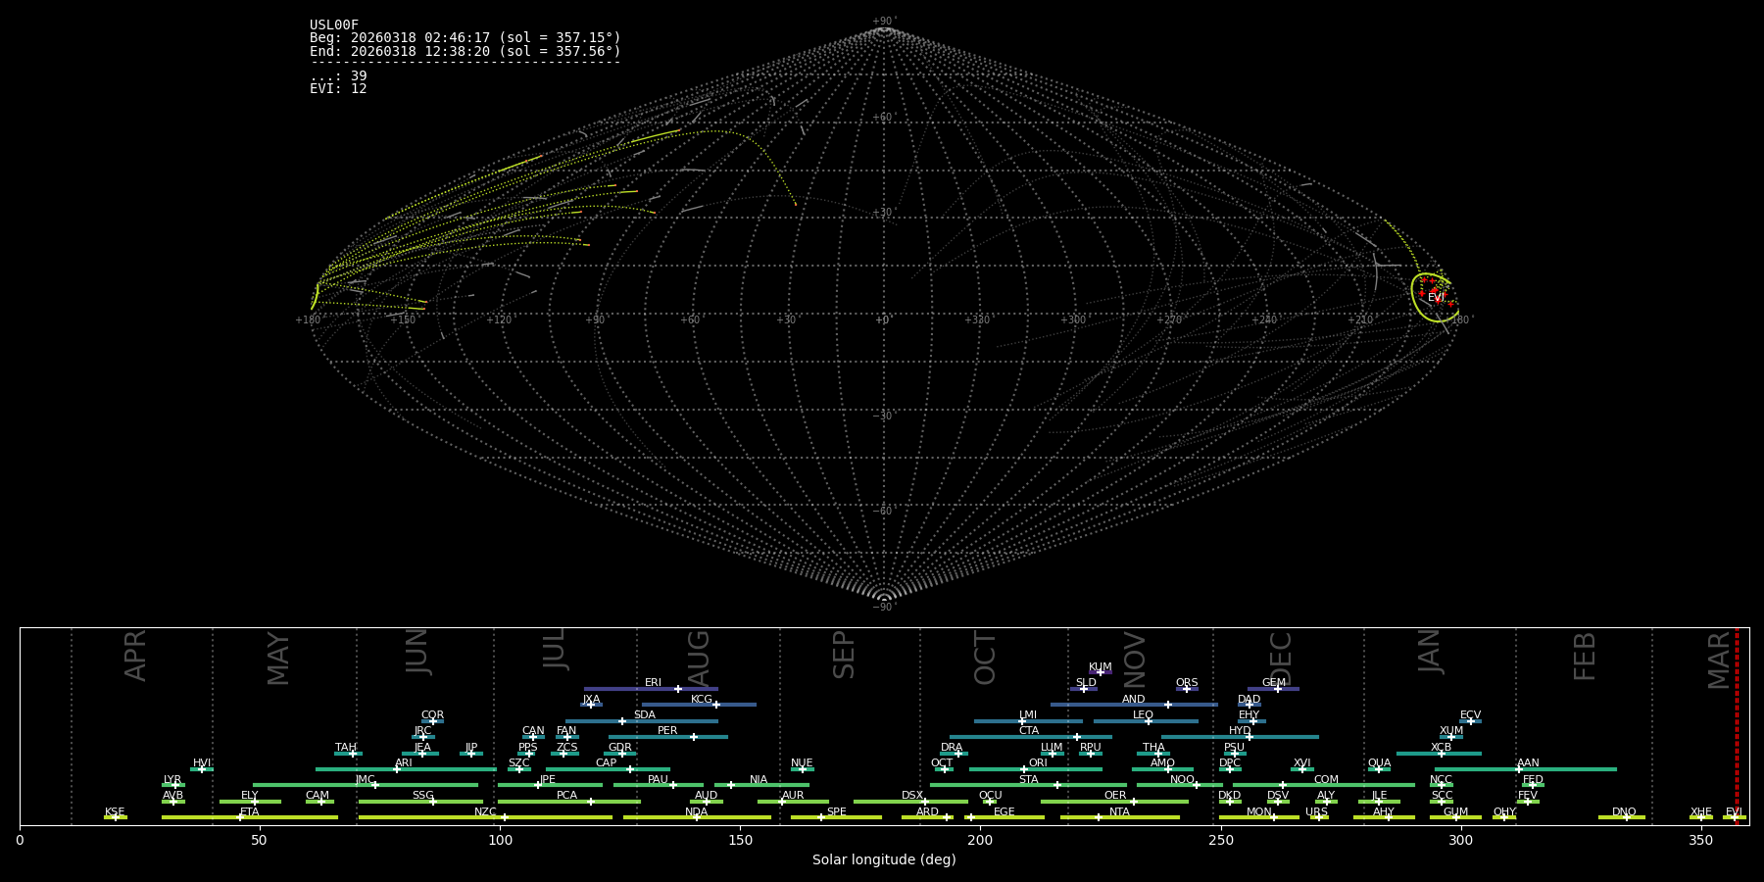
Task: Click the NDA shower label
Action: 696,812
